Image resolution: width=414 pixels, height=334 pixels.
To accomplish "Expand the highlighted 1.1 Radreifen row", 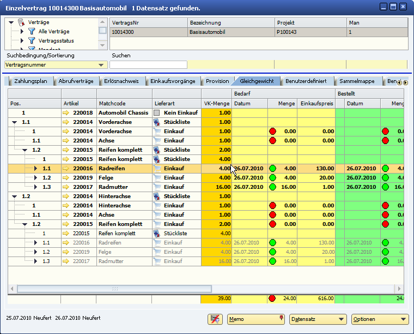I will [x=36, y=169].
